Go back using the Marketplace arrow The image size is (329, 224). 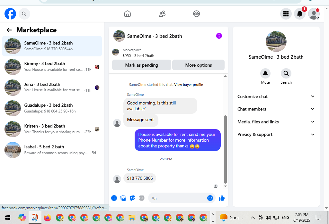(x=9, y=30)
